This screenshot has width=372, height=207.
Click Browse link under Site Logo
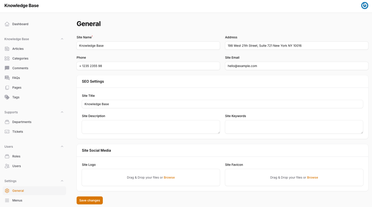coord(169,178)
